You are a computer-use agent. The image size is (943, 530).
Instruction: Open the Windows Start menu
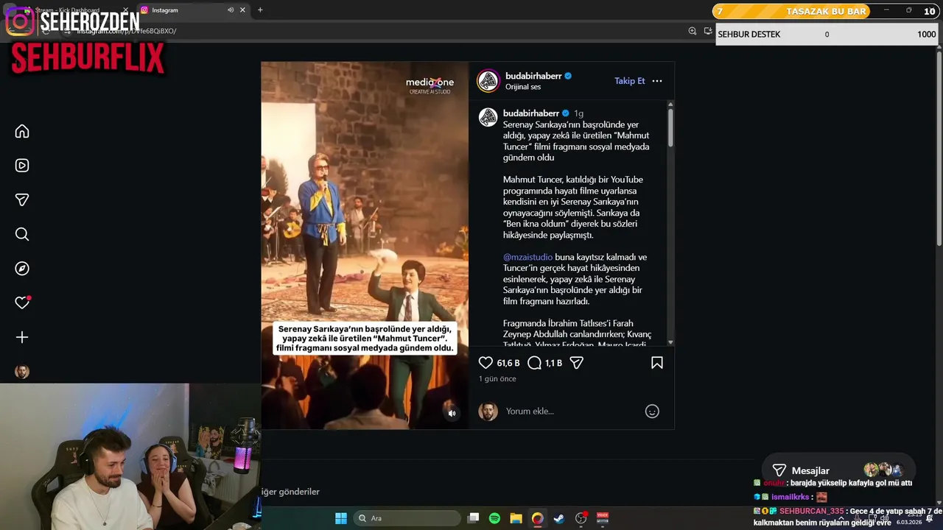point(341,518)
